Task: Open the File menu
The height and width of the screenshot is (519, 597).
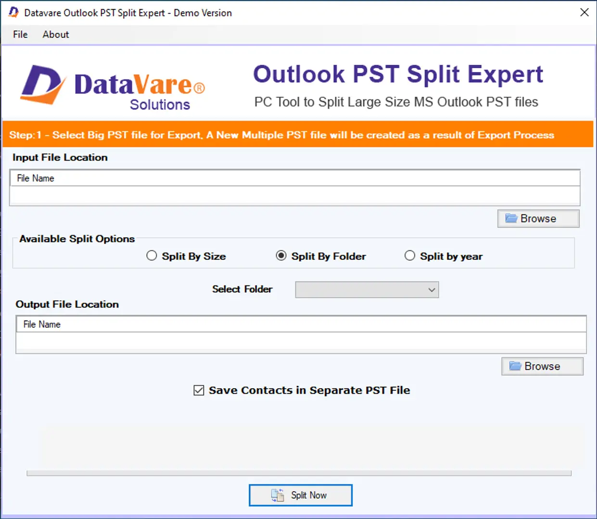Action: click(20, 35)
